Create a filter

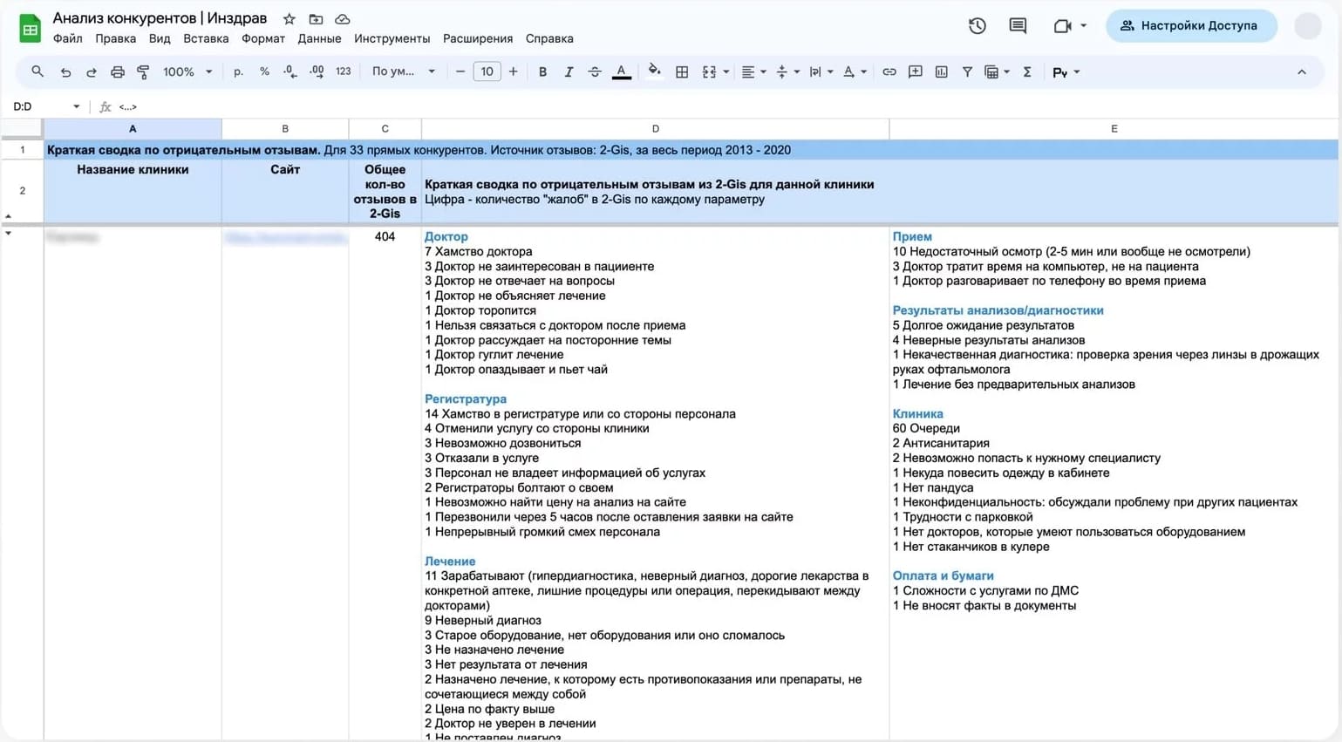[x=967, y=72]
